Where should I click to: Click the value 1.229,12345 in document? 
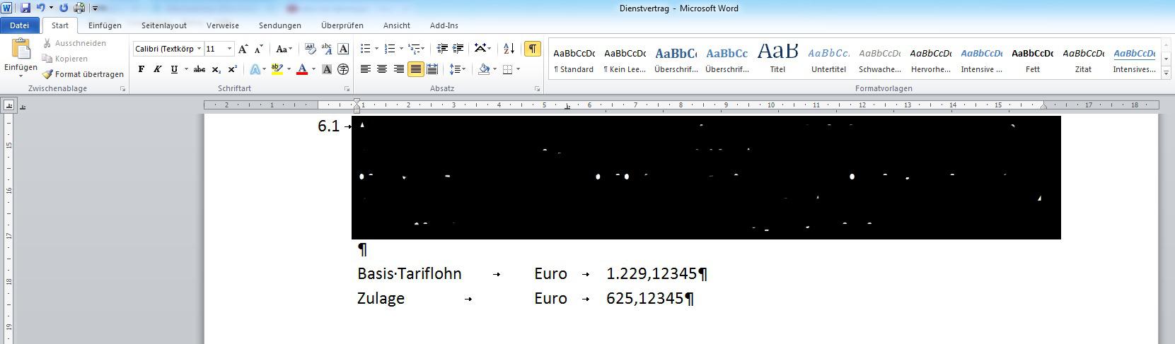(x=651, y=274)
